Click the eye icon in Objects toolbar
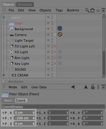The image size is (106, 129). pos(98,10)
